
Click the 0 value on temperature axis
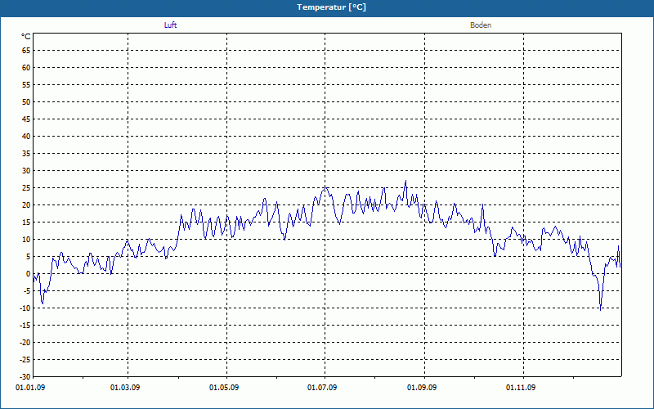coord(29,274)
